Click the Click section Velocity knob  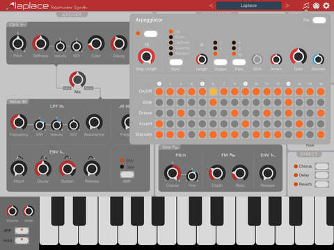(60, 47)
